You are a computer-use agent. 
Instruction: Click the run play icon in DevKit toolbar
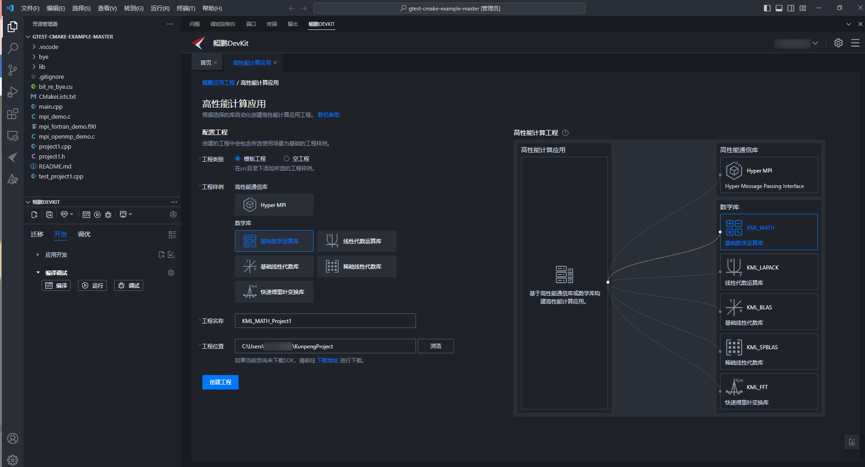[x=97, y=215]
